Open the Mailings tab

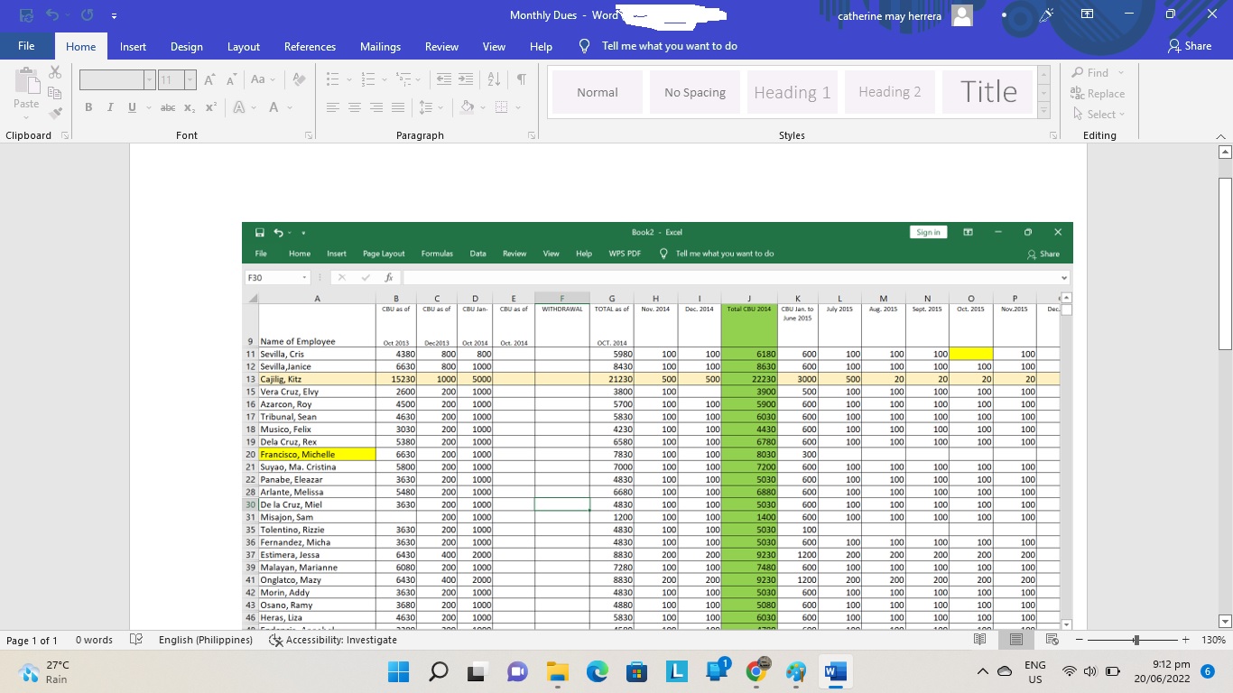[380, 47]
